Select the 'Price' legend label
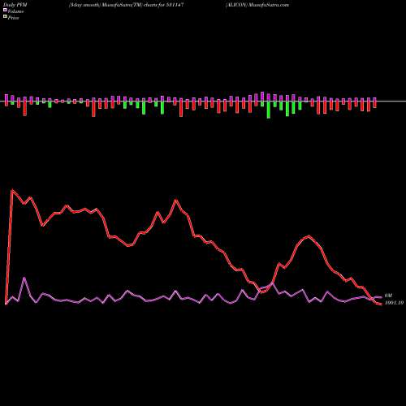The height and width of the screenshot is (406, 406). 14,18
